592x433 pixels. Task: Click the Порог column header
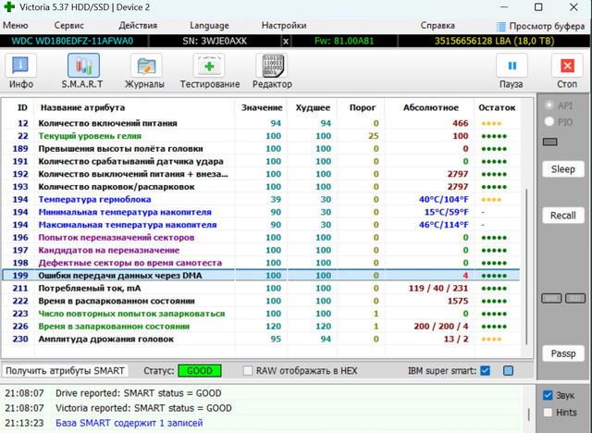coord(362,107)
